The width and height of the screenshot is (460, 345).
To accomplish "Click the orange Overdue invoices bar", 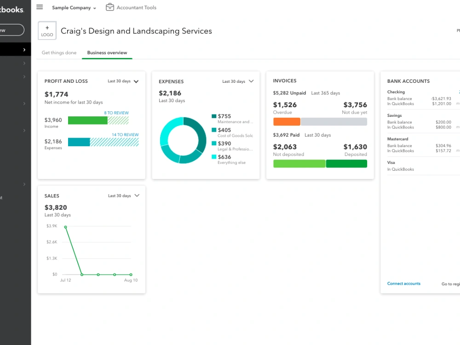I will pos(287,121).
